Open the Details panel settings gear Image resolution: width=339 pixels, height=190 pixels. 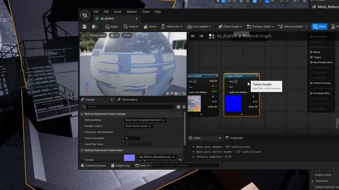[184, 107]
